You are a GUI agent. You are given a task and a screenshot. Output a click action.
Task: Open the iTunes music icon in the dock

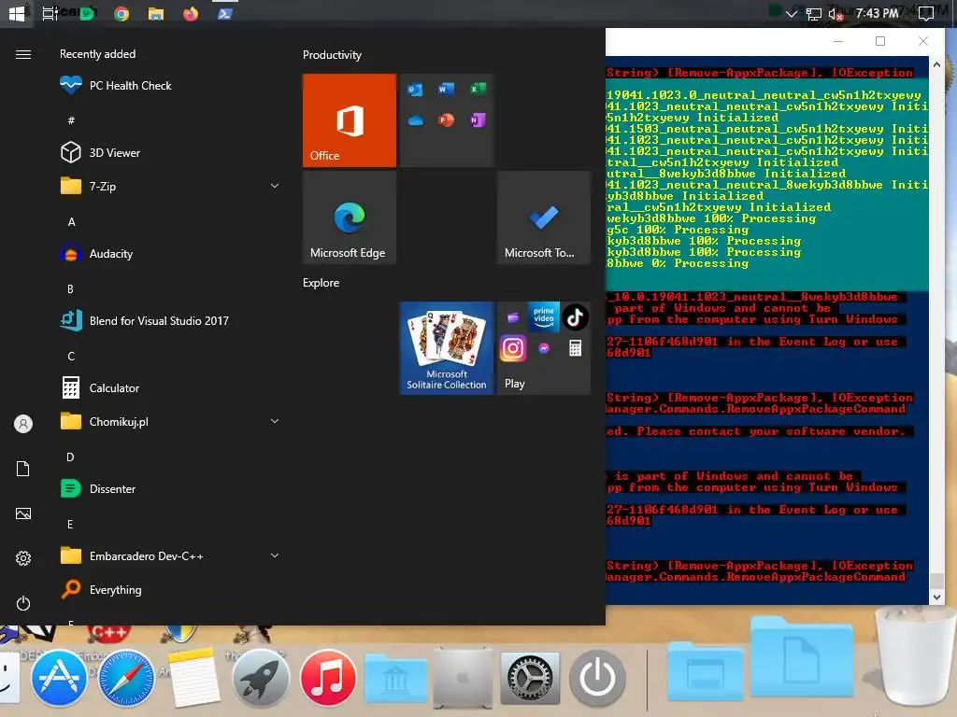[328, 678]
